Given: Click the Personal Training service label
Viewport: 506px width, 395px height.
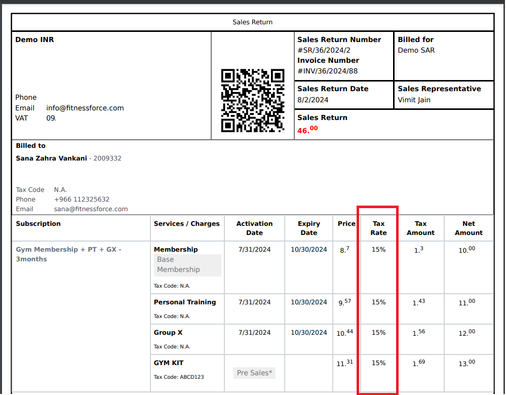Looking at the screenshot, I should (x=185, y=302).
